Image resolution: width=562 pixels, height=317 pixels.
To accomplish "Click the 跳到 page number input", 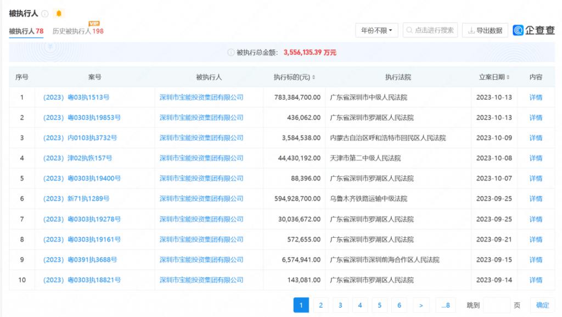I will [496, 305].
